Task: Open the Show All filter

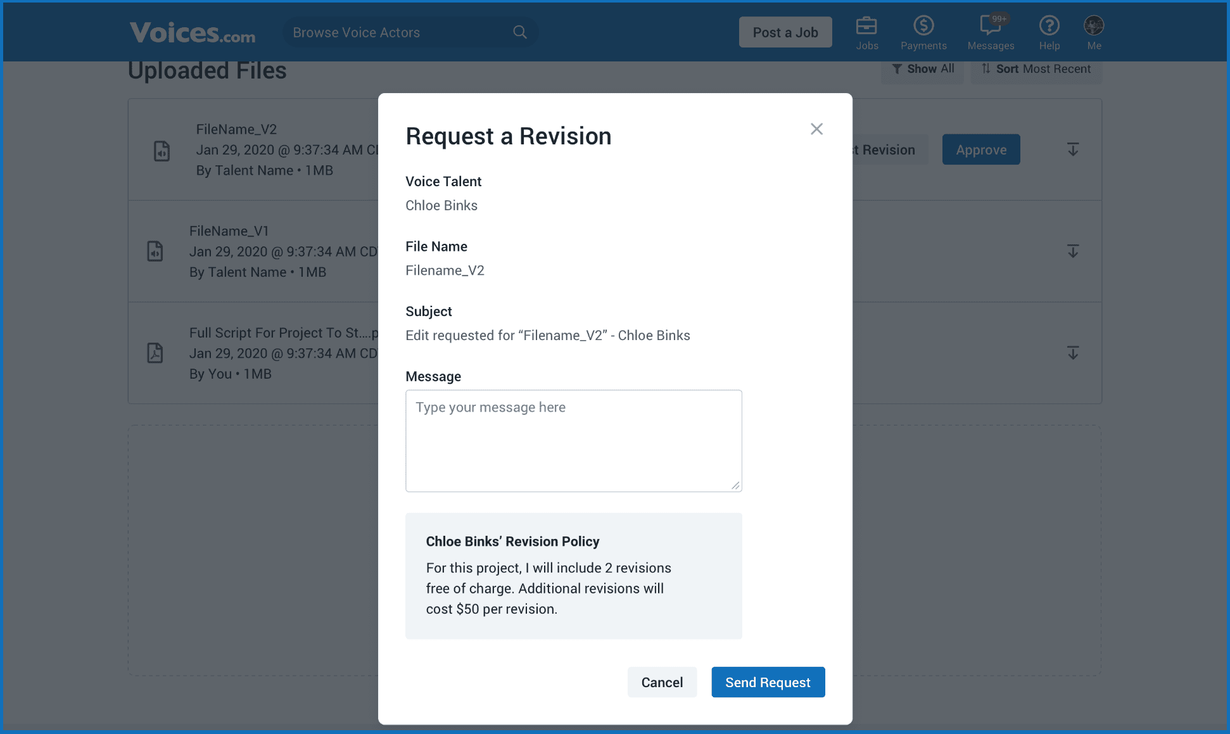Action: pyautogui.click(x=922, y=68)
